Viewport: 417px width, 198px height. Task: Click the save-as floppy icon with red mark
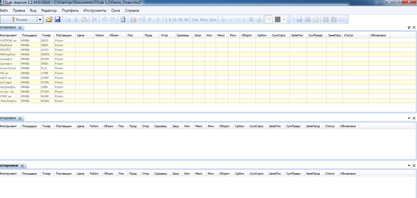click(307, 19)
